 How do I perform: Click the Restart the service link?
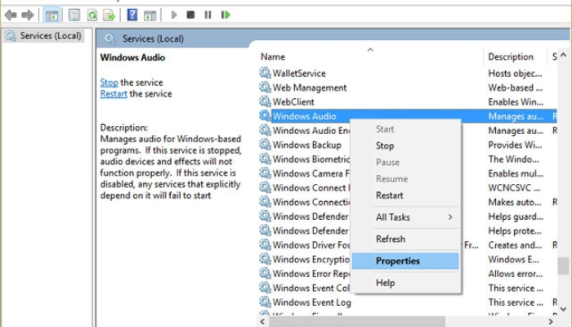(114, 94)
